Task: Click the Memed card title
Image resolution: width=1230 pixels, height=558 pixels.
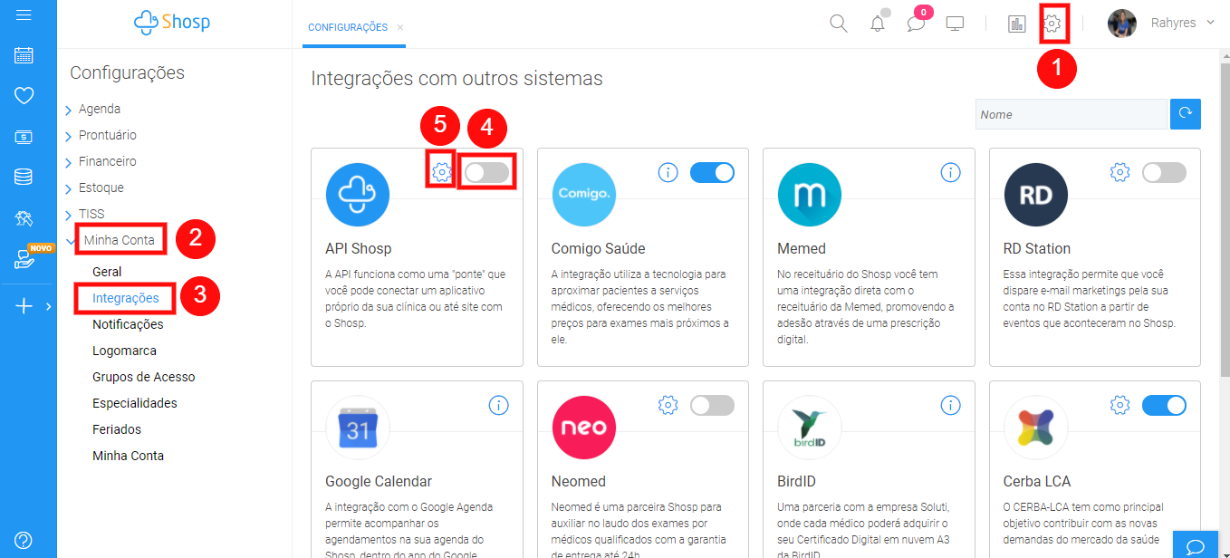Action: tap(802, 248)
